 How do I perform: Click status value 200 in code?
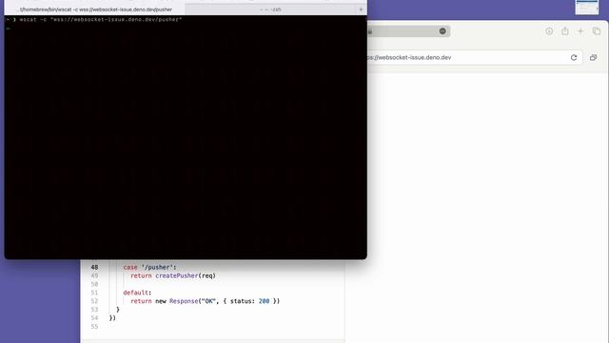coord(265,301)
